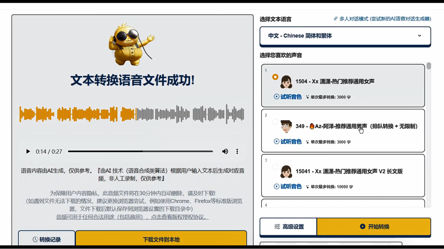Seek on the audio progress bar

140,151
